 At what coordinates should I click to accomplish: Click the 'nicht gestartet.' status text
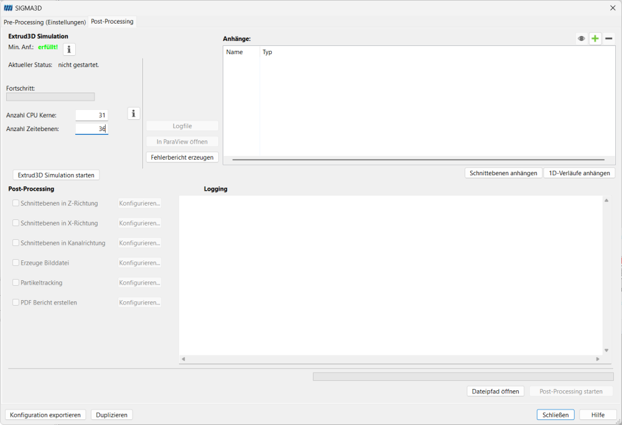click(78, 65)
